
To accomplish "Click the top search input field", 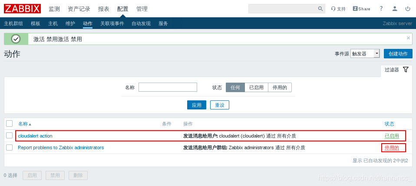I will (283, 9).
